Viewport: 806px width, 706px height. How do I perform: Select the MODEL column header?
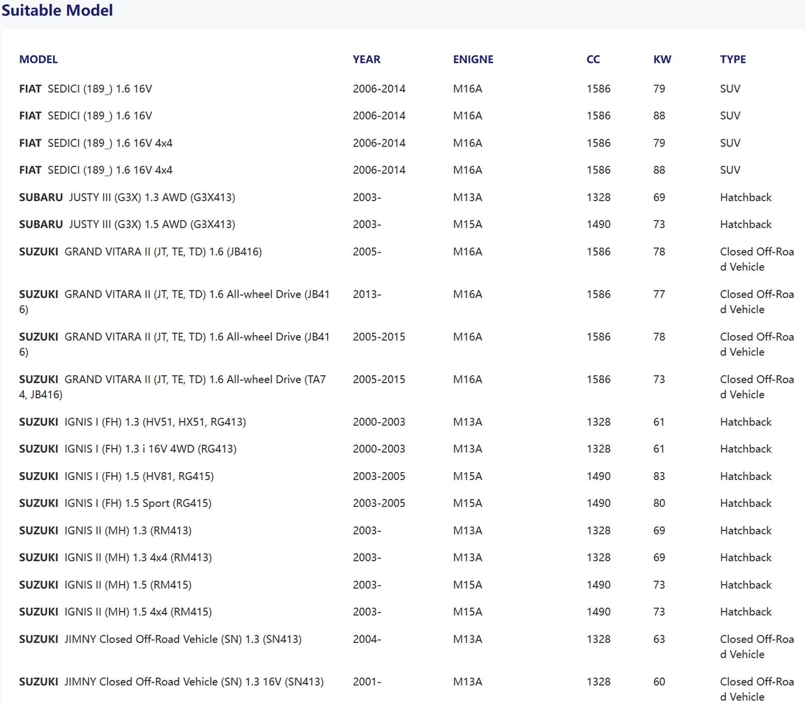coord(38,59)
